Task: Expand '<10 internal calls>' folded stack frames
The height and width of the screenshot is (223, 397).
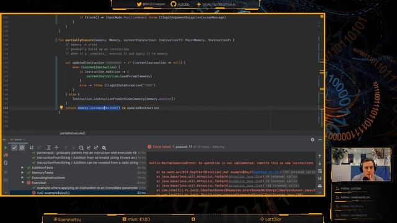Action: coord(282,186)
